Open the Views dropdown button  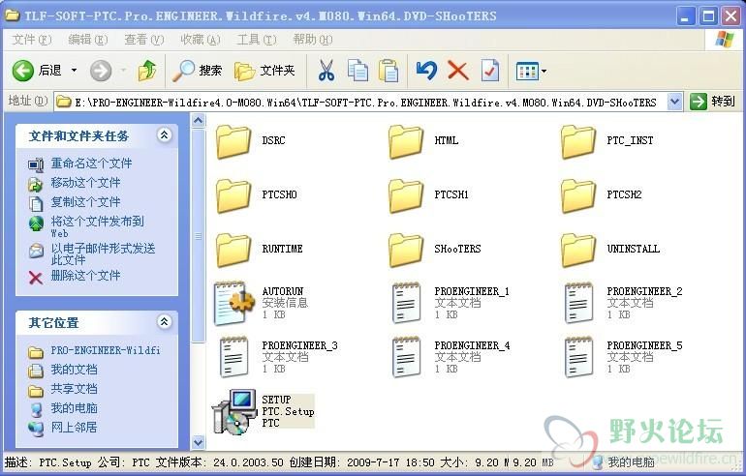click(531, 72)
